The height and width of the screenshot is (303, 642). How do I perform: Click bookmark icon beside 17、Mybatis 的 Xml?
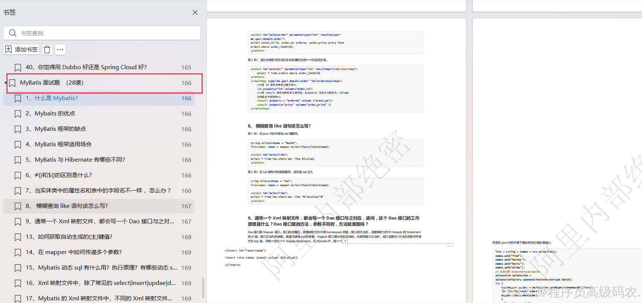[18, 299]
